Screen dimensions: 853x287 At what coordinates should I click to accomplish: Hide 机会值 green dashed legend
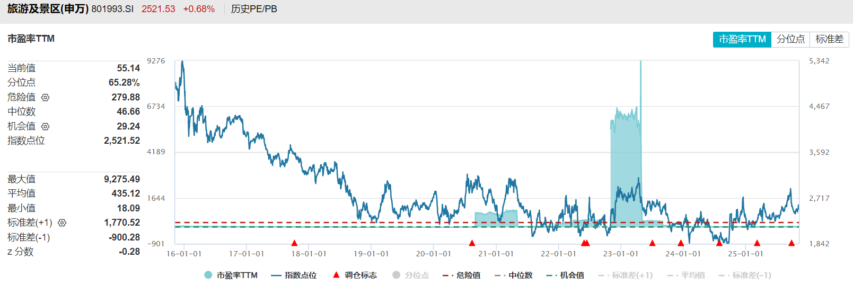(x=565, y=275)
